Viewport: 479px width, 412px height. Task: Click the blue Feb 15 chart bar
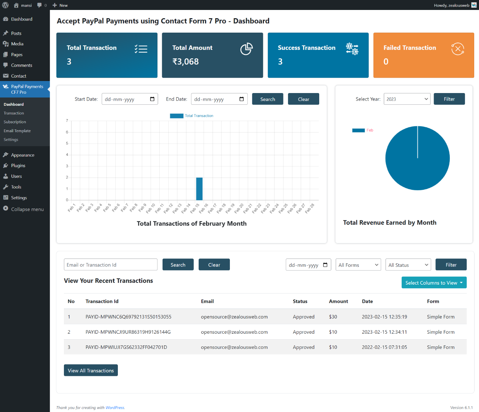pos(199,189)
